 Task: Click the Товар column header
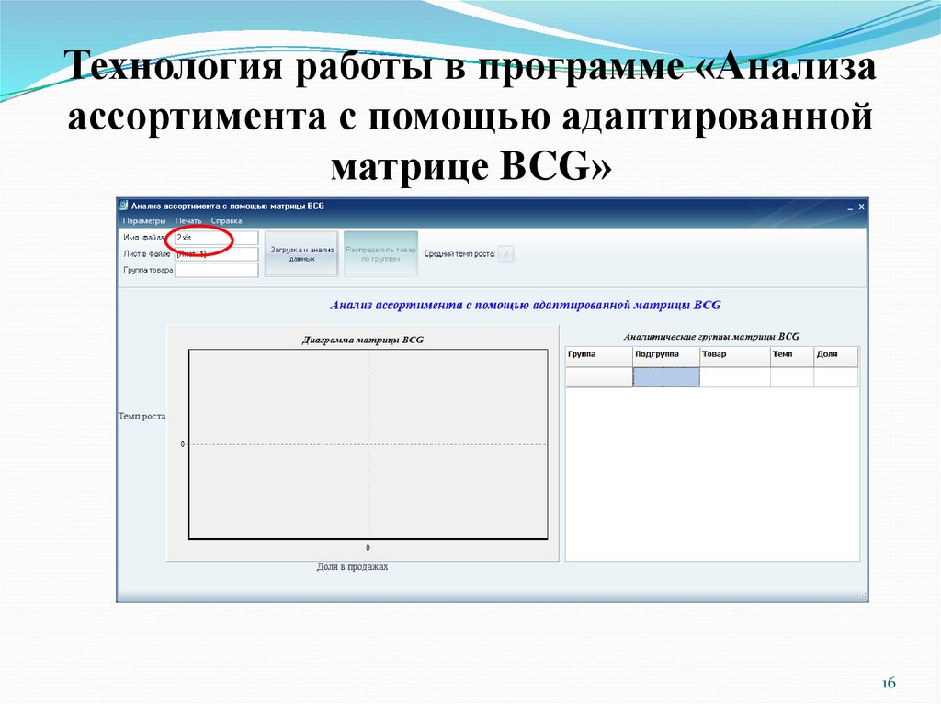pos(735,357)
